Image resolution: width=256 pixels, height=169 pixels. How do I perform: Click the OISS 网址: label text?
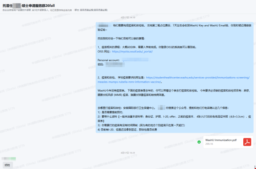[104, 52]
